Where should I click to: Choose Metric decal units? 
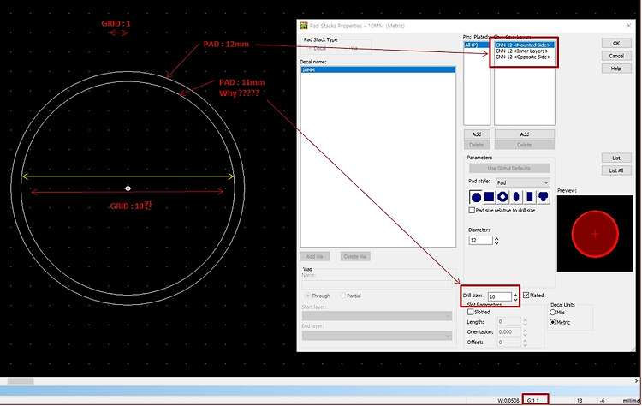[552, 322]
